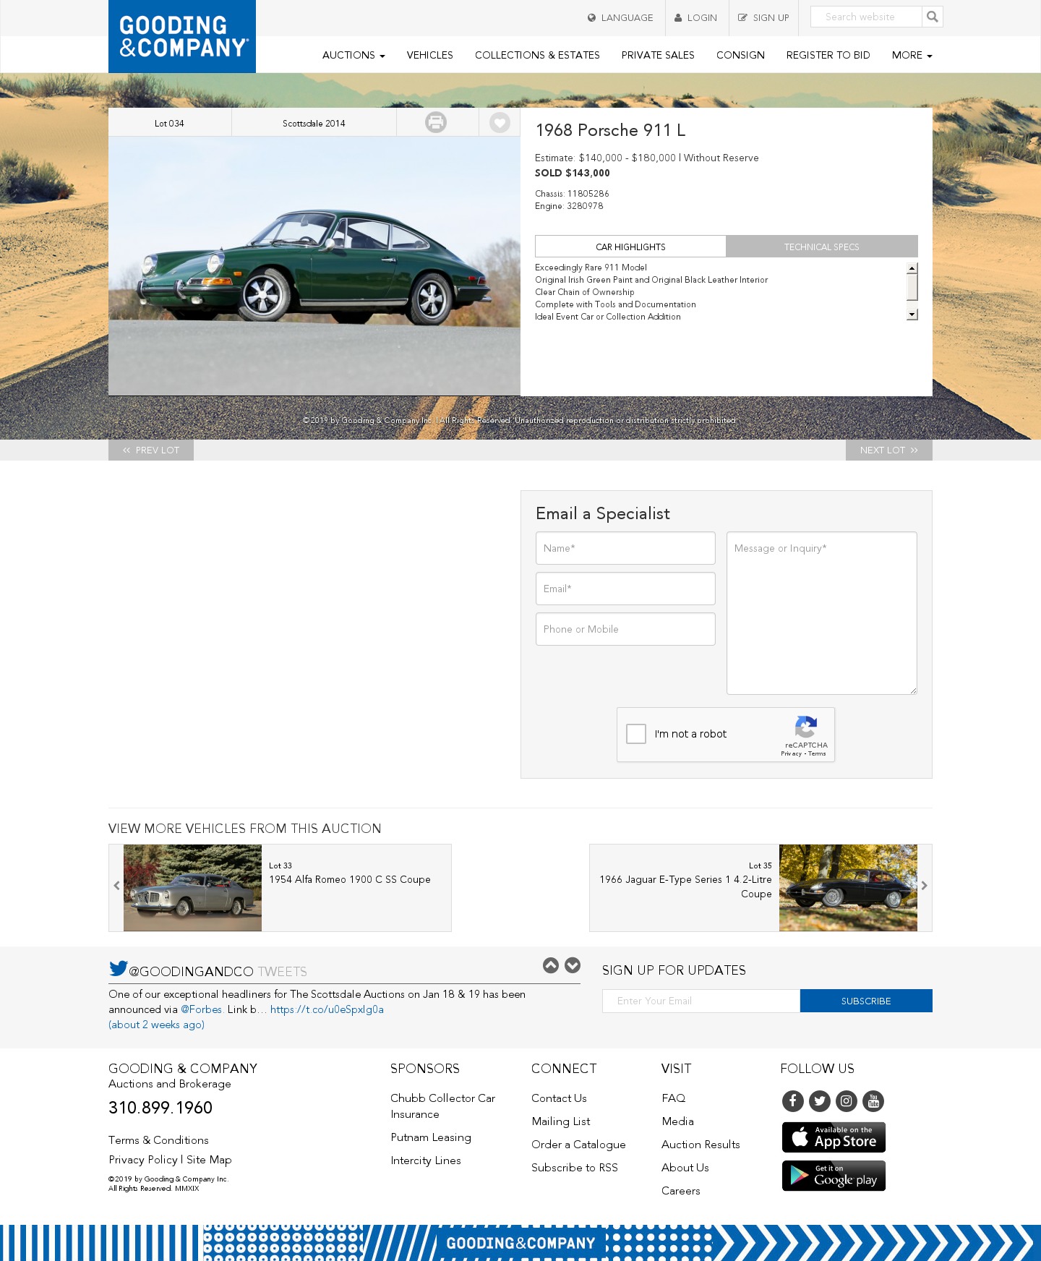
Task: Open Order a Catalogue link
Action: 578,1145
